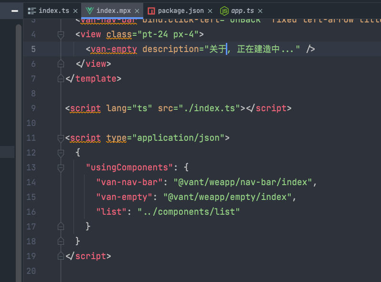Screen dimensions: 381x282
Task: Click the van-empty tag name
Action: coord(114,49)
